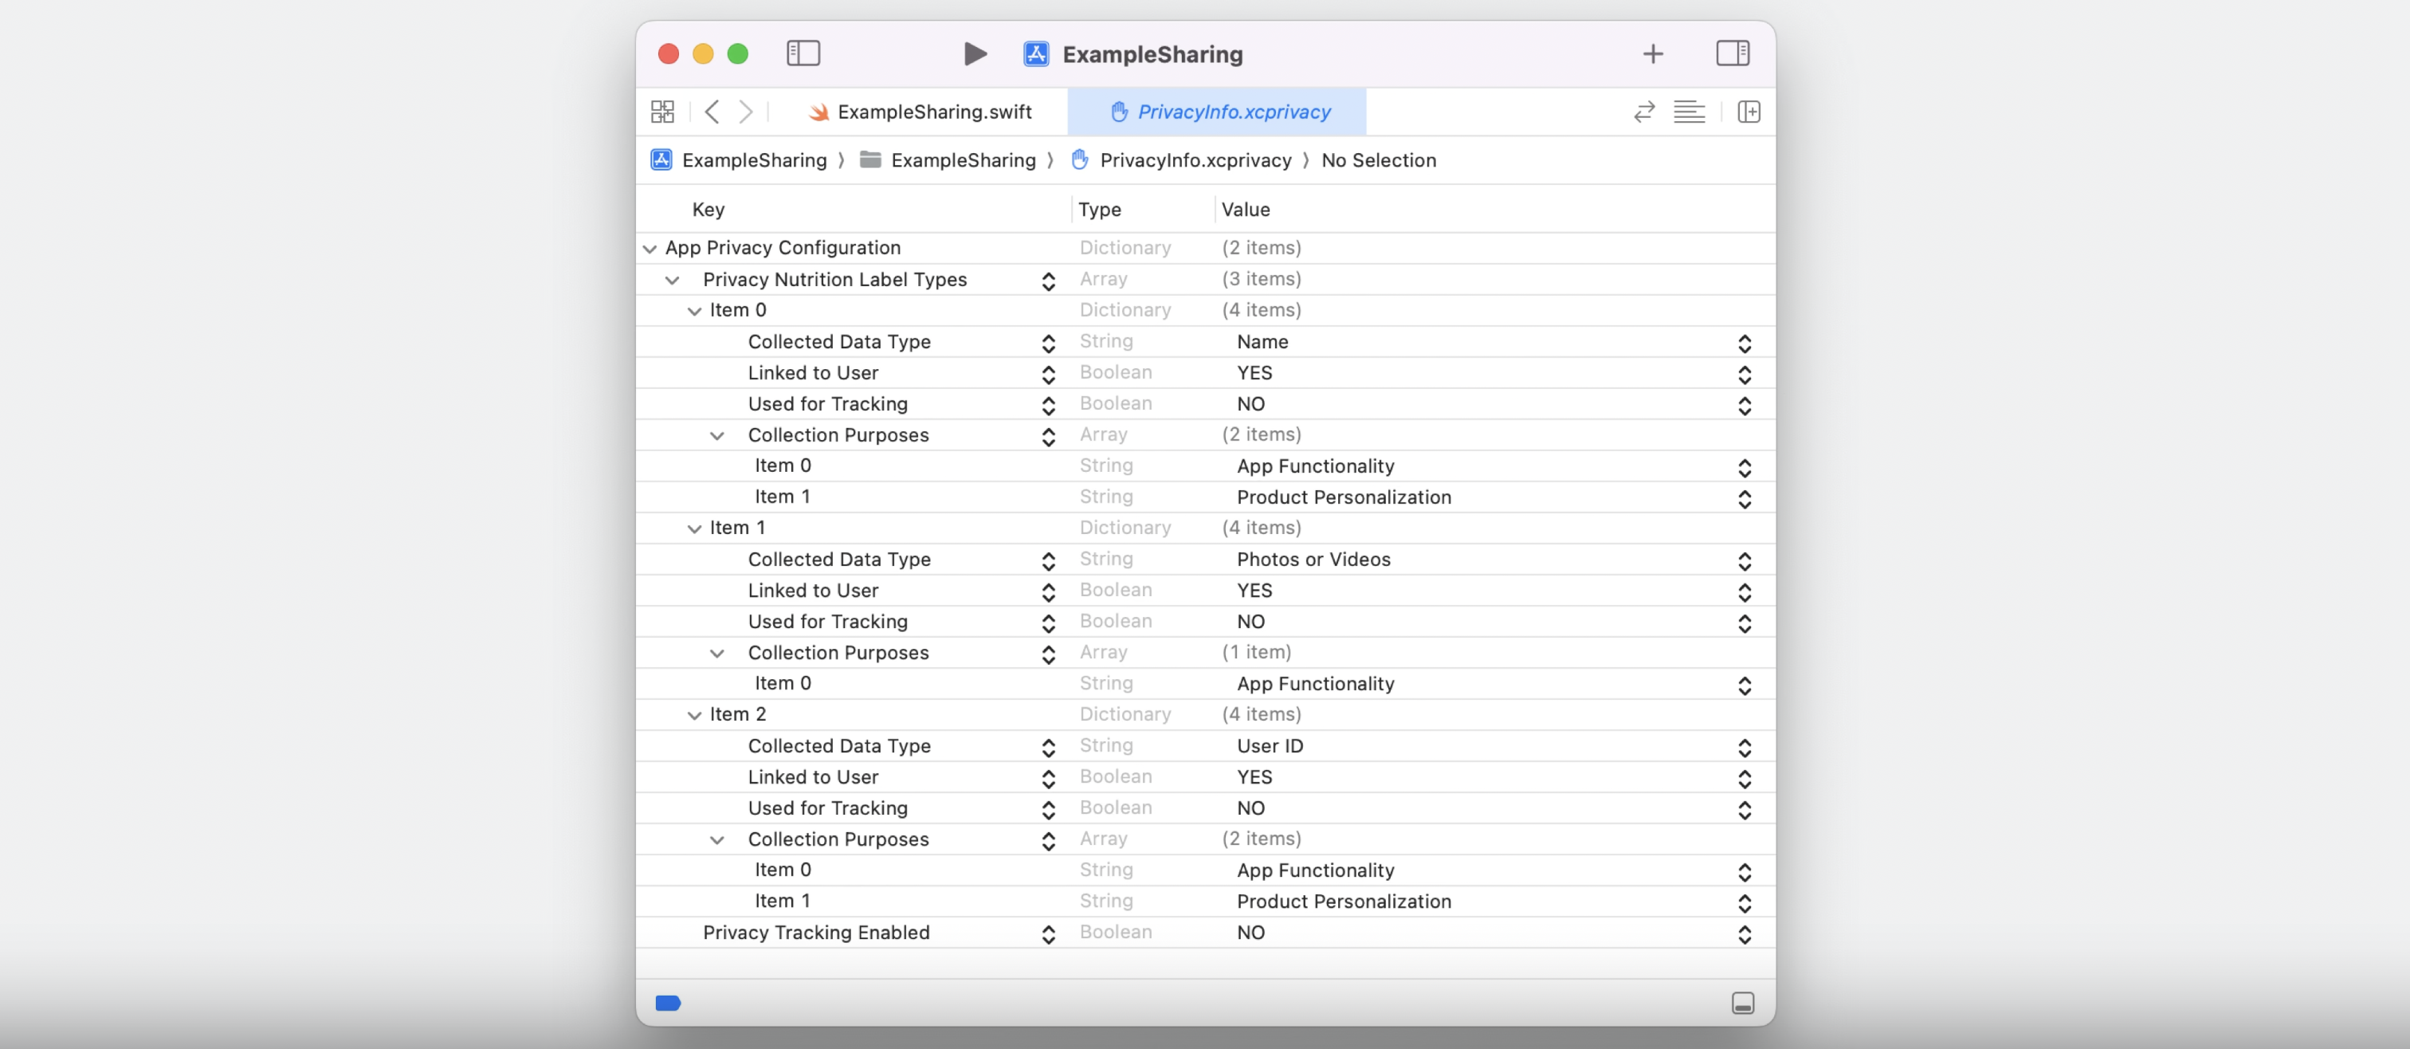Add an editor on the right
Image resolution: width=2410 pixels, height=1049 pixels.
click(x=1748, y=112)
